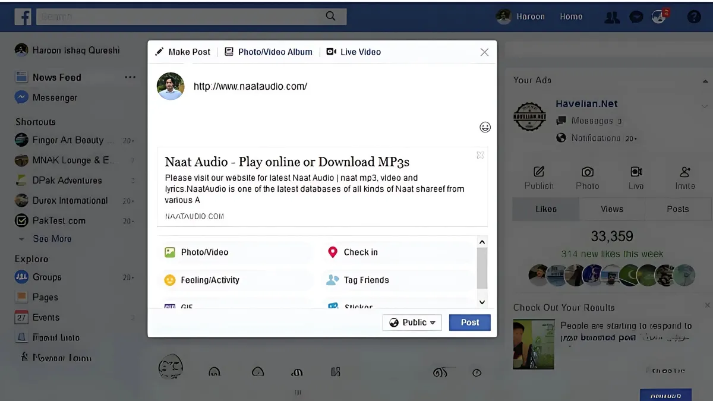Open Havelian.Net Messages entry
The width and height of the screenshot is (713, 401).
click(589, 121)
